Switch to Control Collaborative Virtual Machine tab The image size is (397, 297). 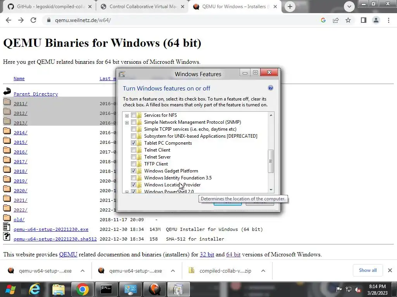click(142, 7)
